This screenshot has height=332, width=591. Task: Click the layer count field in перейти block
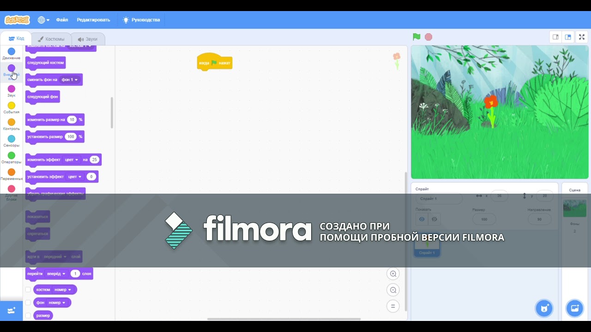click(75, 274)
